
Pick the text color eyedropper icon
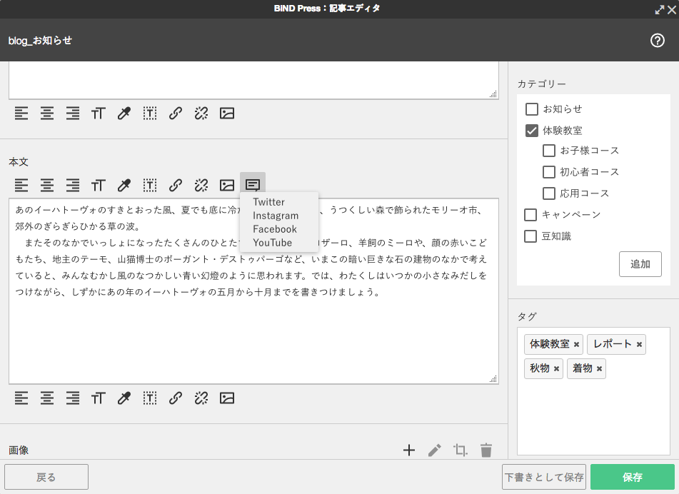124,185
